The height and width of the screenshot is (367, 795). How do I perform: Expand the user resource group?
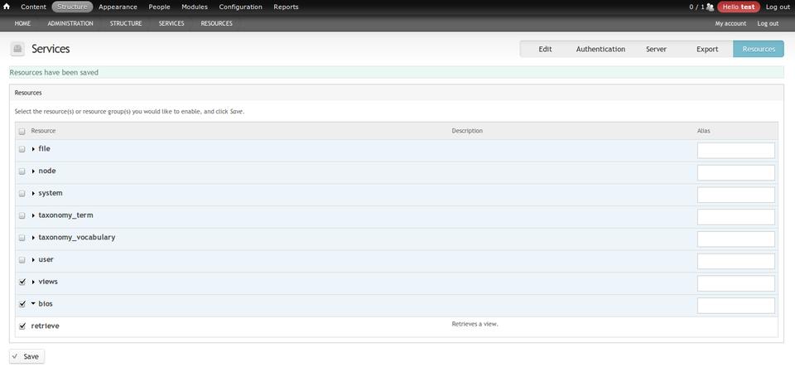[x=33, y=260]
